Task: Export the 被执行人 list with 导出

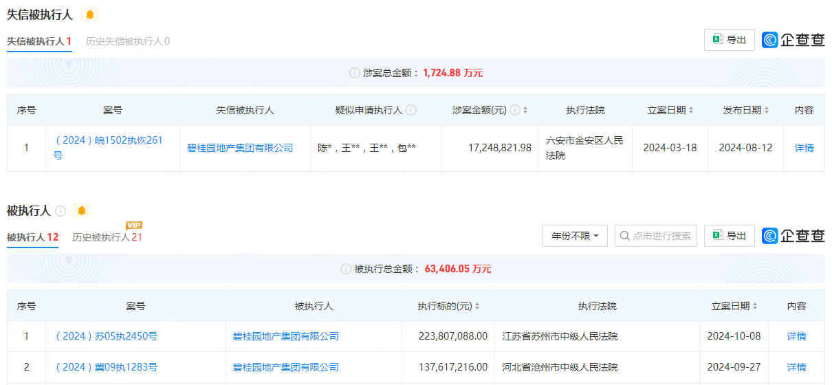Action: point(730,236)
